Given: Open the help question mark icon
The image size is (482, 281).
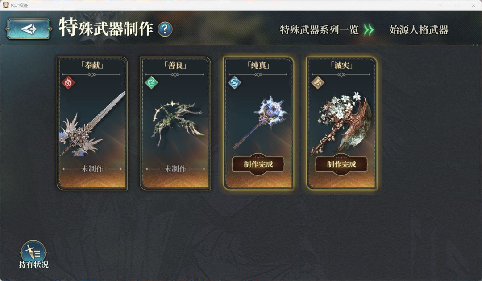Looking at the screenshot, I should coord(165,29).
